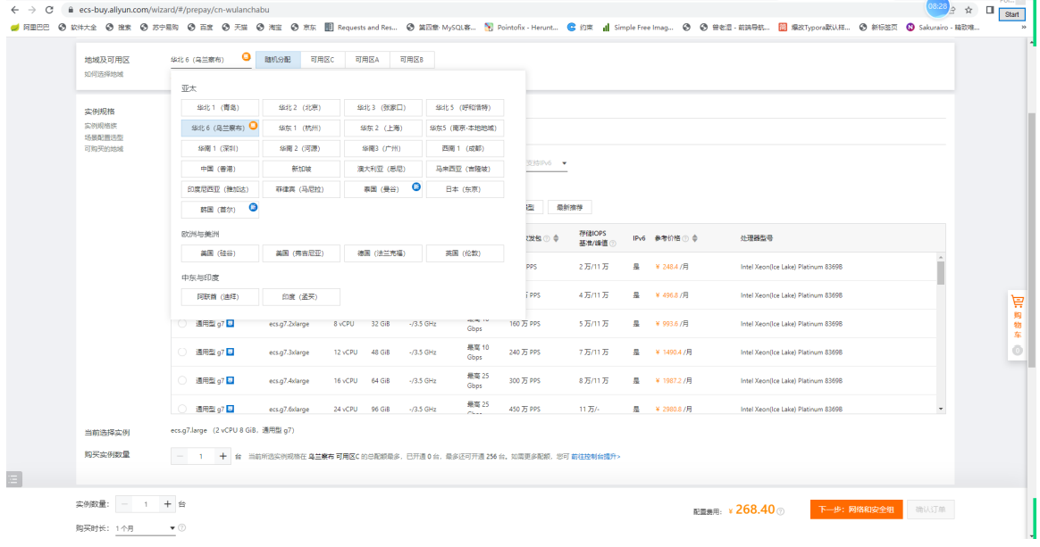The height and width of the screenshot is (547, 1040).
Task: Choose region 中国（香港）
Action: [220, 169]
